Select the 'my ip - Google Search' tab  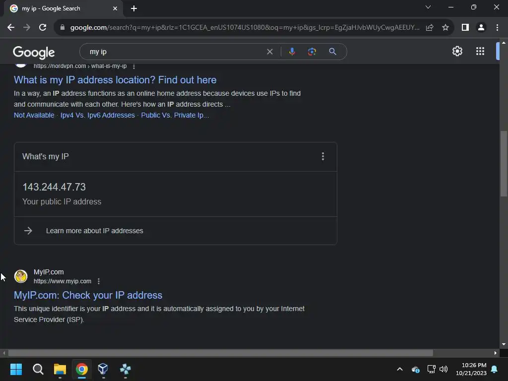pos(63,8)
